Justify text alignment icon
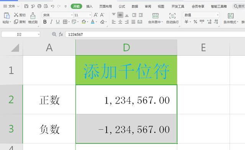Image resolution: width=245 pixels, height=150 pixels. (x=133, y=22)
